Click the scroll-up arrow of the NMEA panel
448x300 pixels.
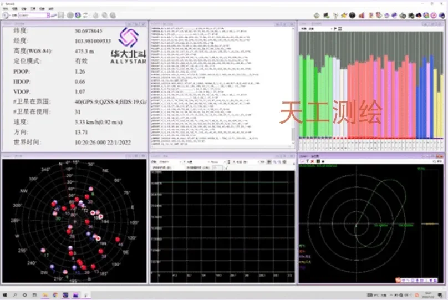[x=293, y=29]
